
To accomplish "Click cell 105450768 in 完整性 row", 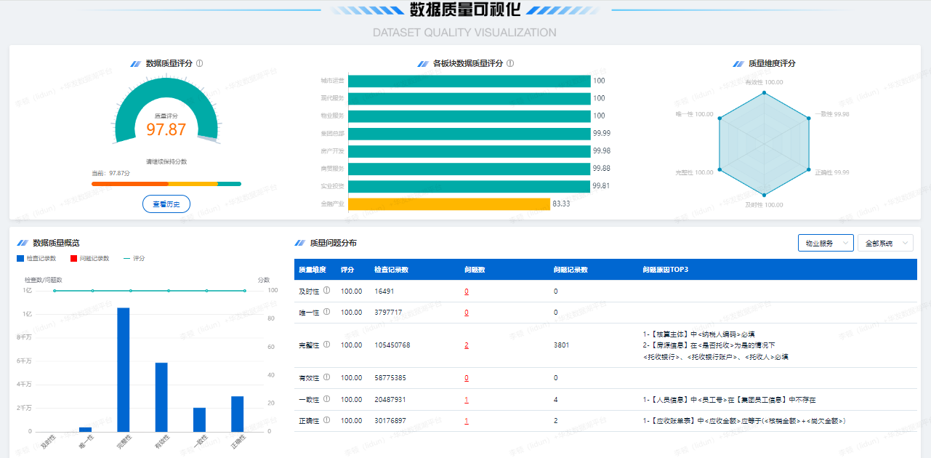I will pyautogui.click(x=392, y=345).
